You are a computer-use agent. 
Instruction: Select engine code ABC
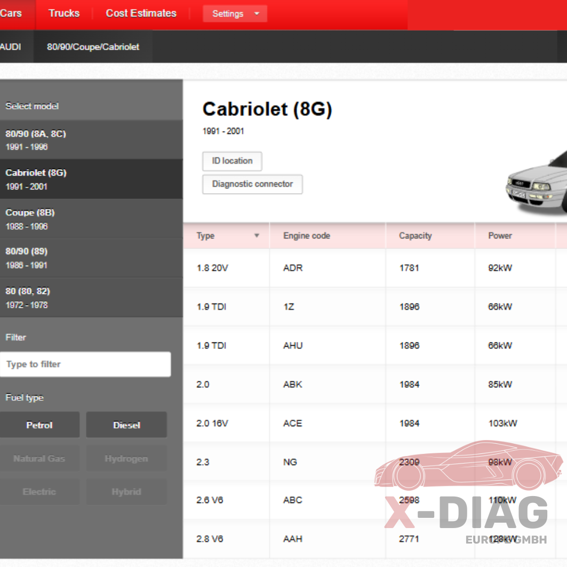point(292,500)
